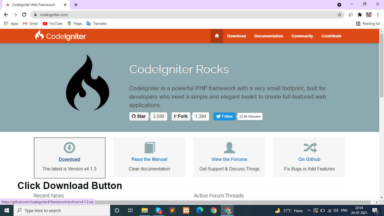Select the home icon in the navbar

(216, 36)
